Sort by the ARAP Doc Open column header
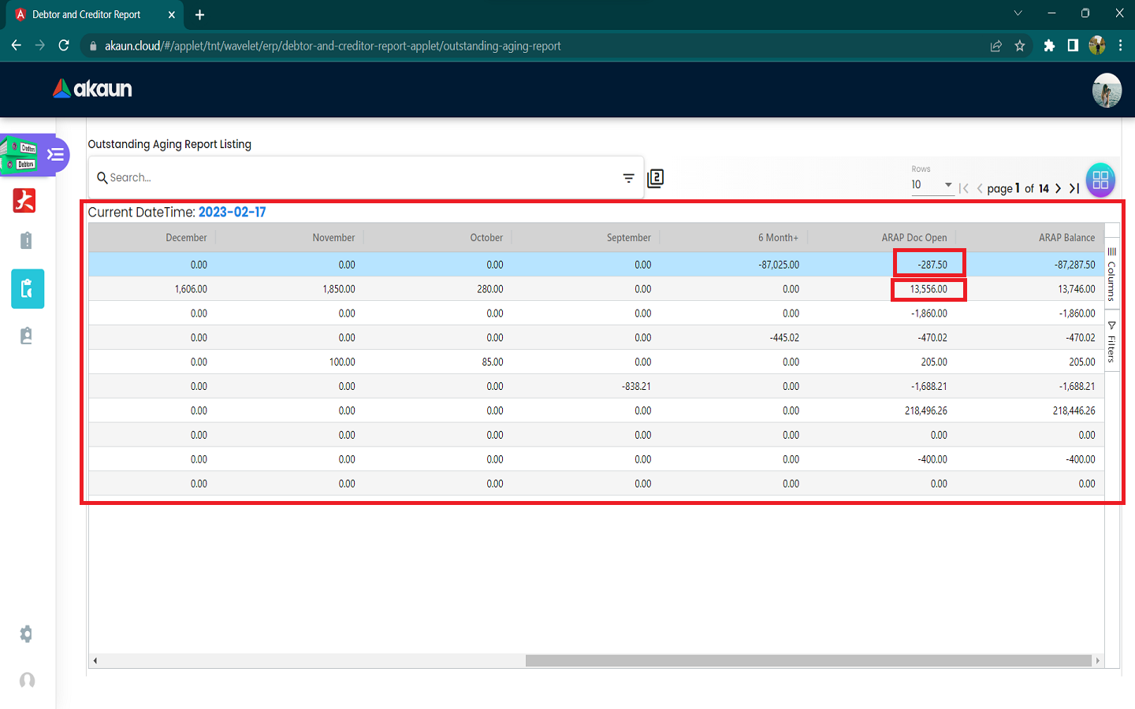The width and height of the screenshot is (1135, 709). click(914, 238)
